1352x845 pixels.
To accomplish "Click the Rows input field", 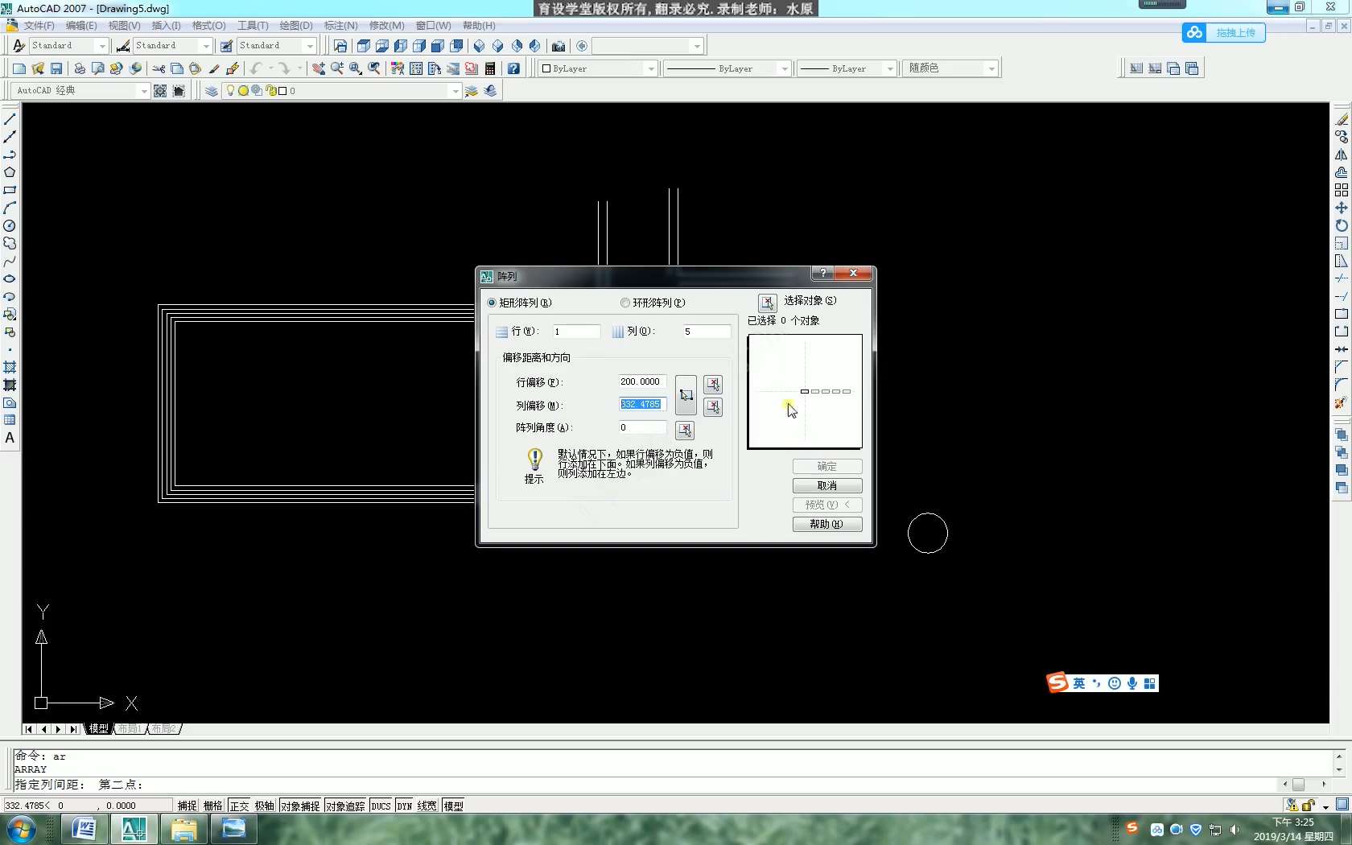I will click(x=576, y=332).
